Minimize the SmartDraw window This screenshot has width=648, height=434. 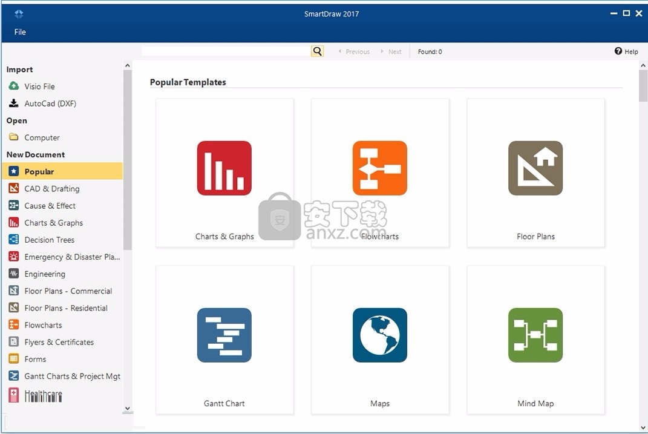[x=614, y=13]
